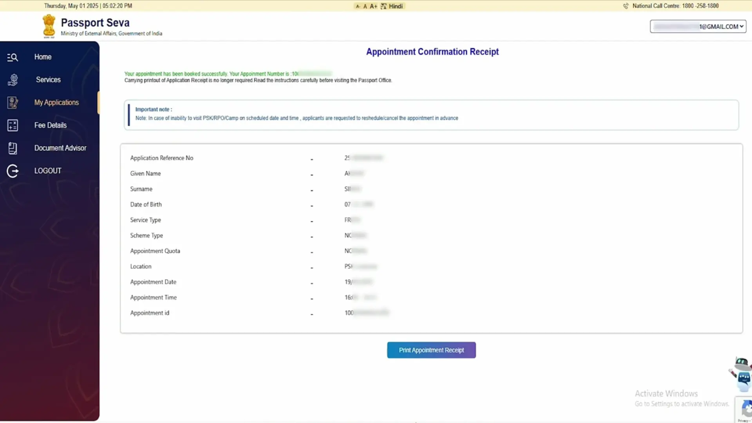Click the Surname label
The width and height of the screenshot is (752, 423).
pos(141,189)
